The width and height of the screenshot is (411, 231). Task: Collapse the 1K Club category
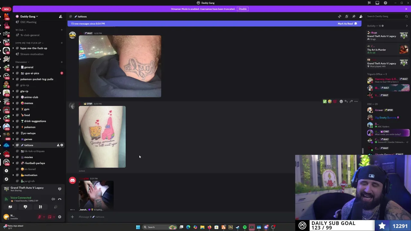21,30
